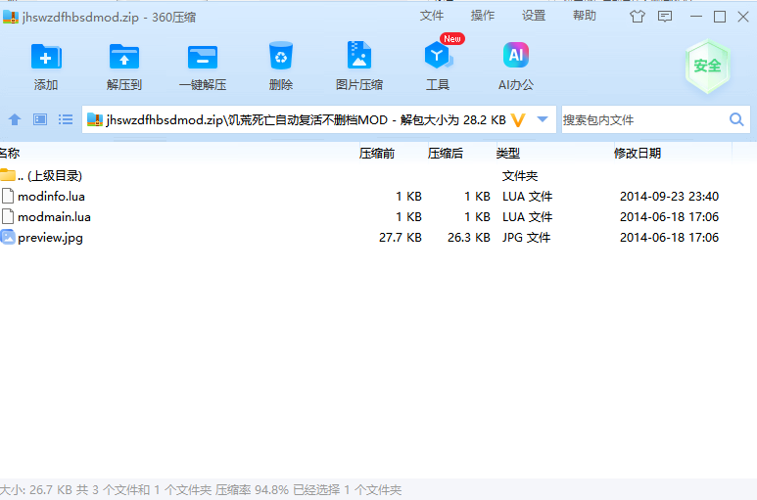Run 一键解压 one-click extract
757x500 pixels.
[x=203, y=58]
